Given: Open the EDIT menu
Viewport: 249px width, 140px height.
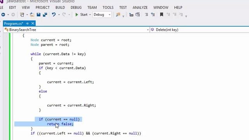Looking at the screenshot, I should click(x=12, y=7).
